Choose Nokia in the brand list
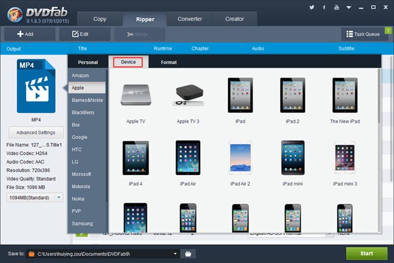 coord(87,199)
